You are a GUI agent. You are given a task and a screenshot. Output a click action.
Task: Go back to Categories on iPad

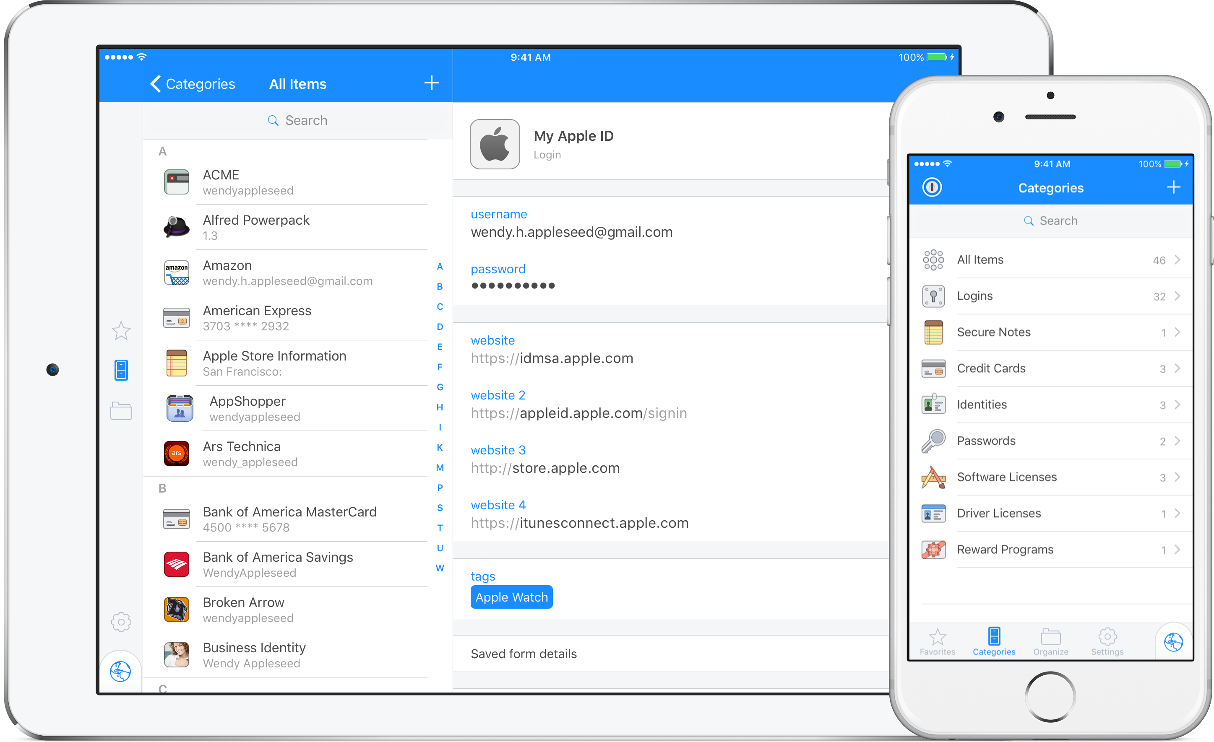coord(193,84)
